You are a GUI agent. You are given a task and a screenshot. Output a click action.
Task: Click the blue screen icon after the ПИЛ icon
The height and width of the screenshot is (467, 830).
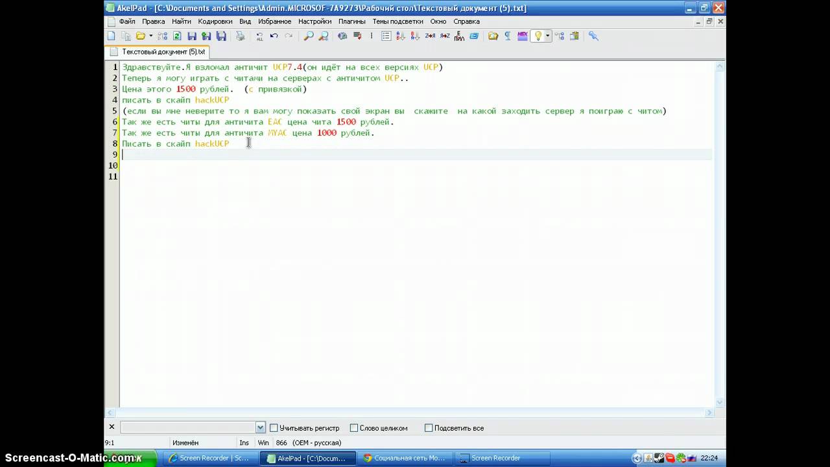pos(474,36)
